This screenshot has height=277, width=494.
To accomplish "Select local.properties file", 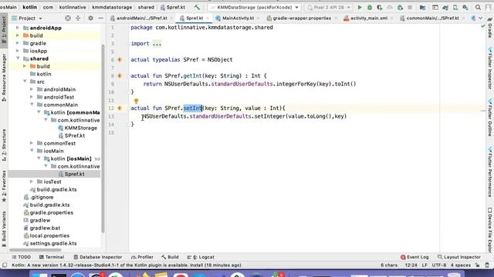I will [x=49, y=235].
